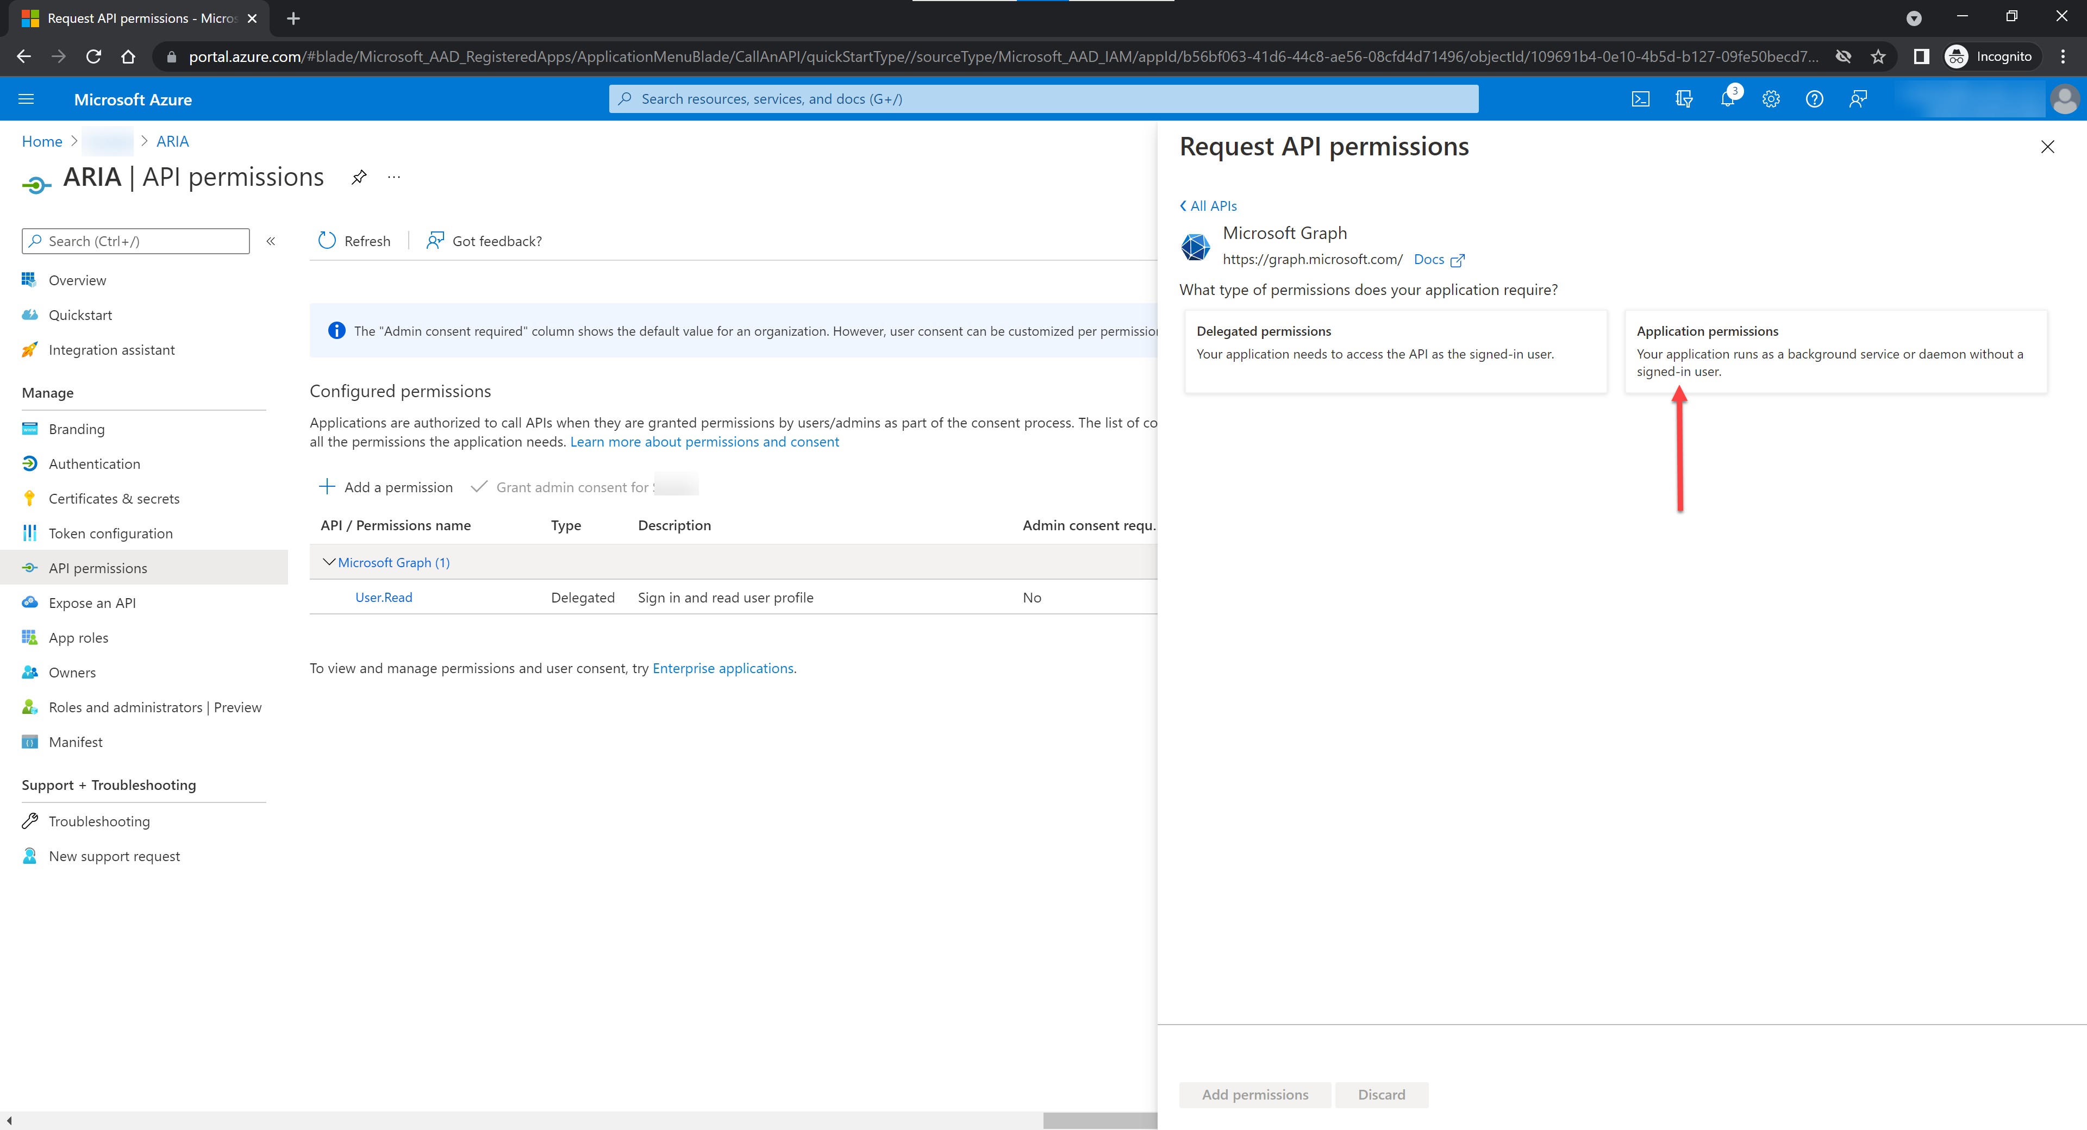
Task: Open the more options ellipsis
Action: pyautogui.click(x=395, y=178)
